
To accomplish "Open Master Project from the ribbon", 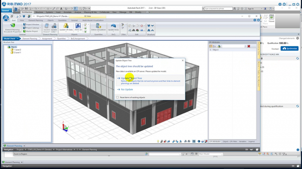I will 30,31.
